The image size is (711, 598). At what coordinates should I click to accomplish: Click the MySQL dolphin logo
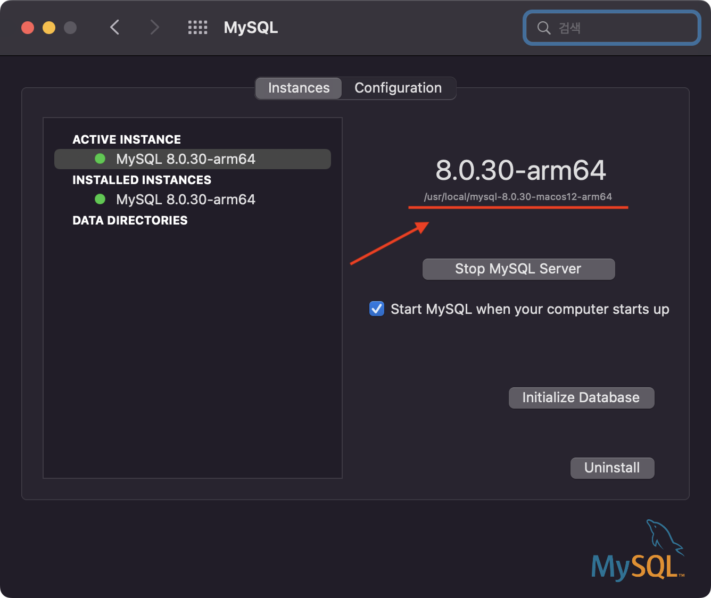[638, 550]
